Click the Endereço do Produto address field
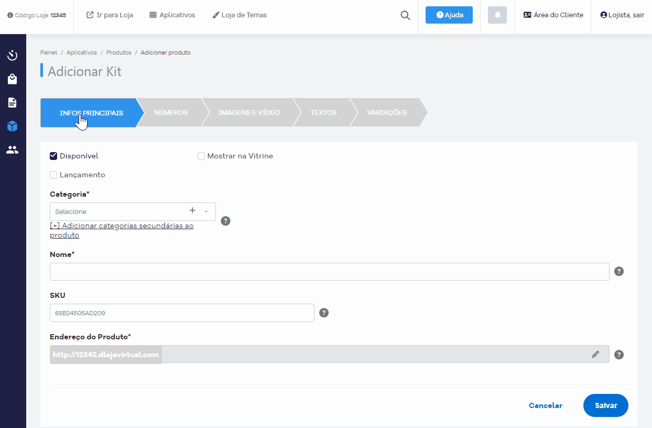Screen dimensions: 652x428 (330, 354)
